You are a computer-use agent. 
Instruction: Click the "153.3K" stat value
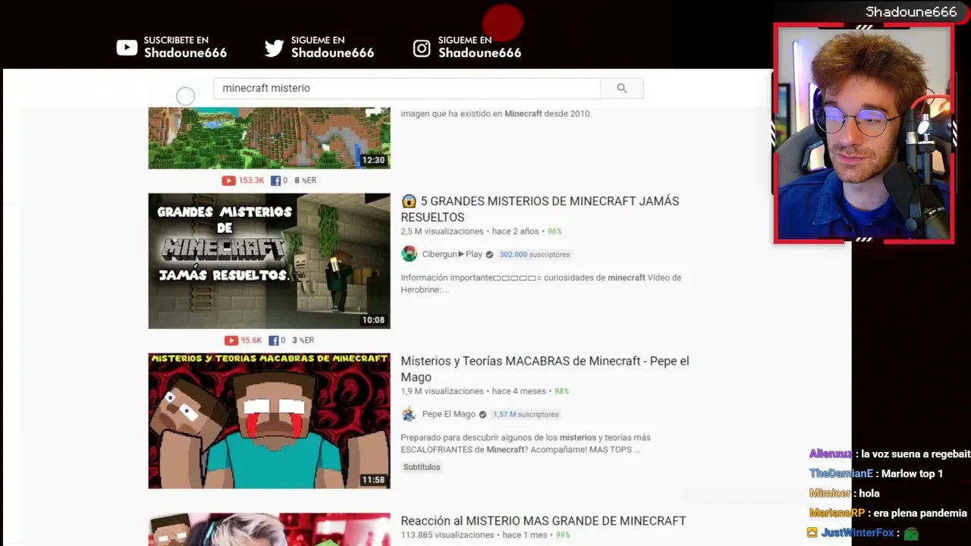(251, 180)
